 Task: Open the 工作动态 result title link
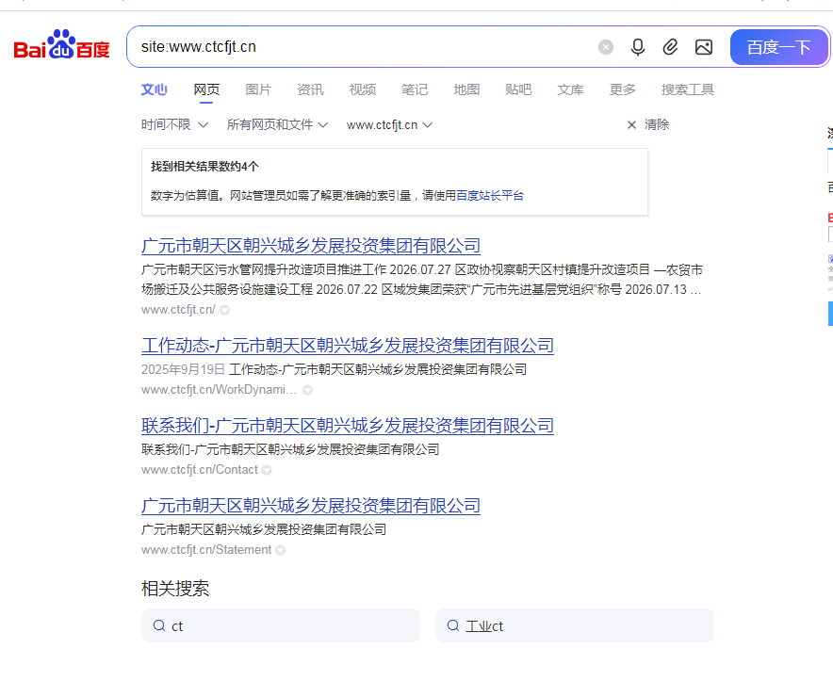point(348,346)
